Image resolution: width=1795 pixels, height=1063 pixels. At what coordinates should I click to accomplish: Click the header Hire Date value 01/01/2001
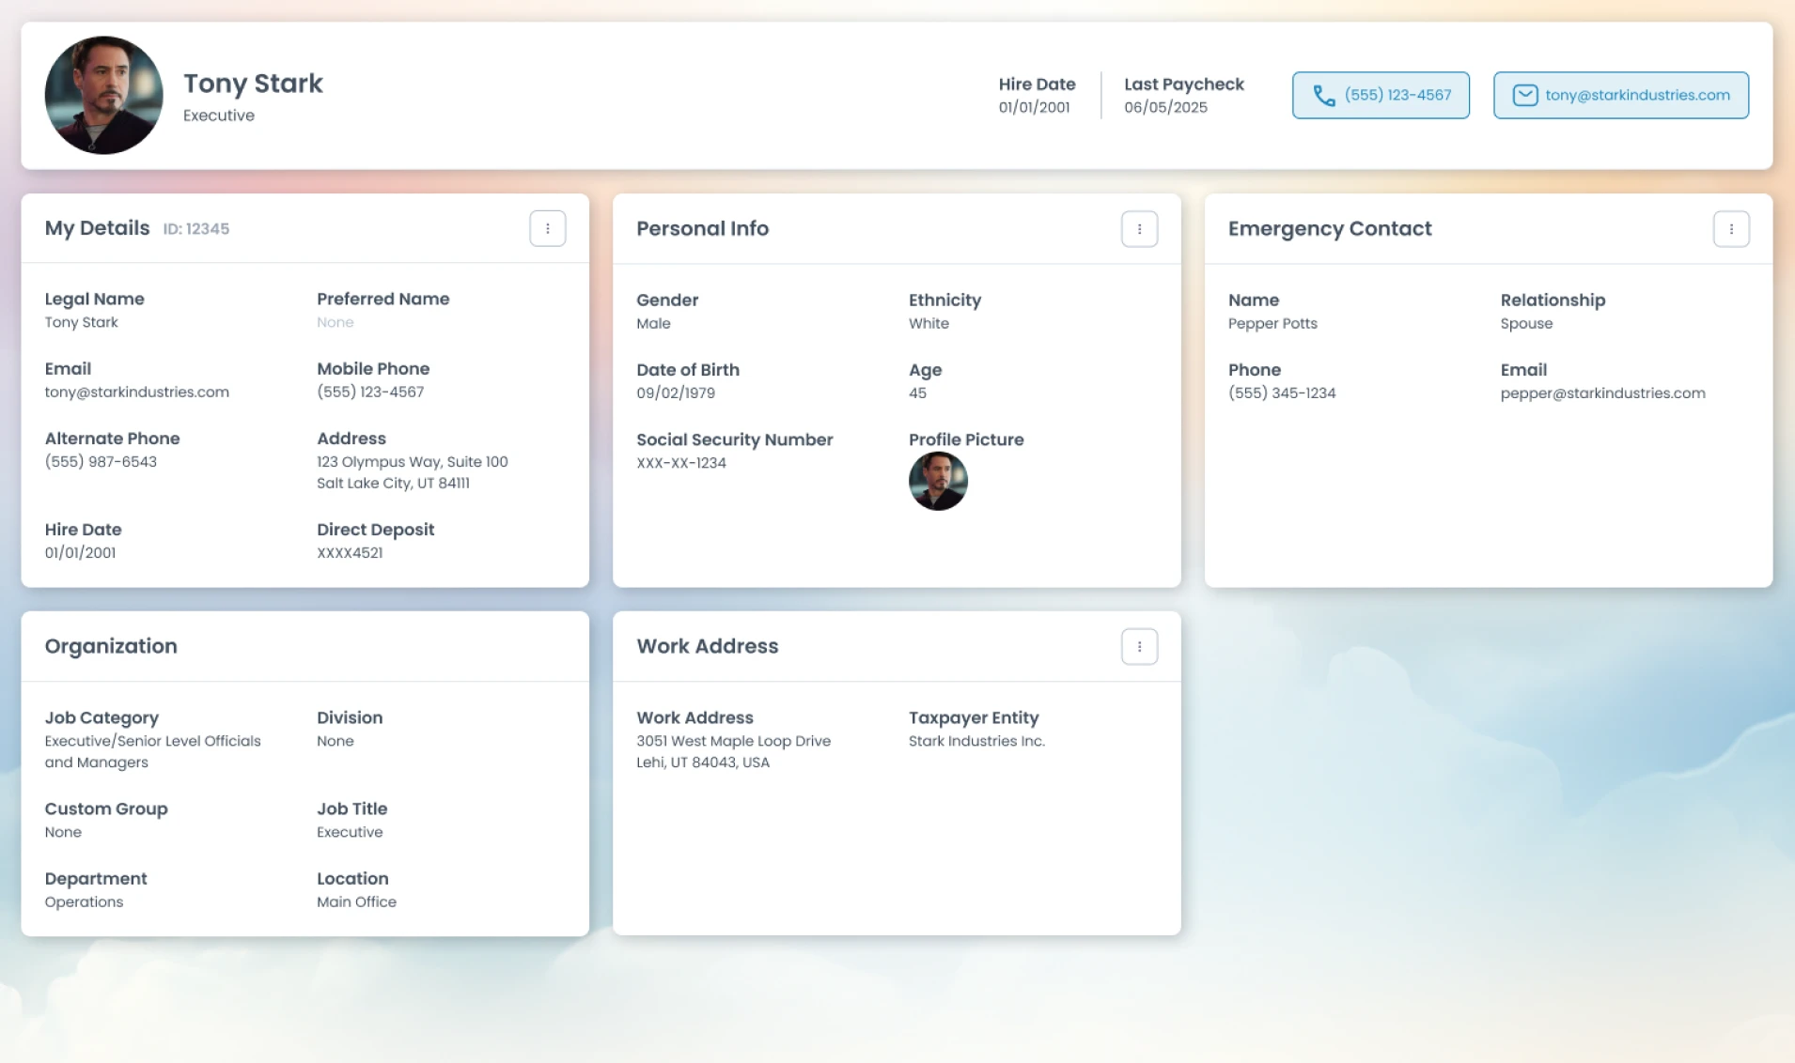pyautogui.click(x=1034, y=107)
